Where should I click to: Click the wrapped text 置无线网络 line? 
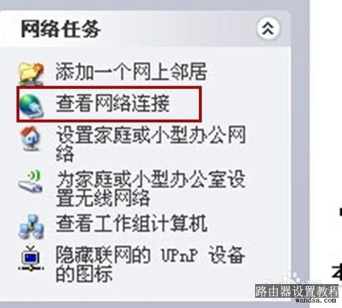pyautogui.click(x=103, y=198)
